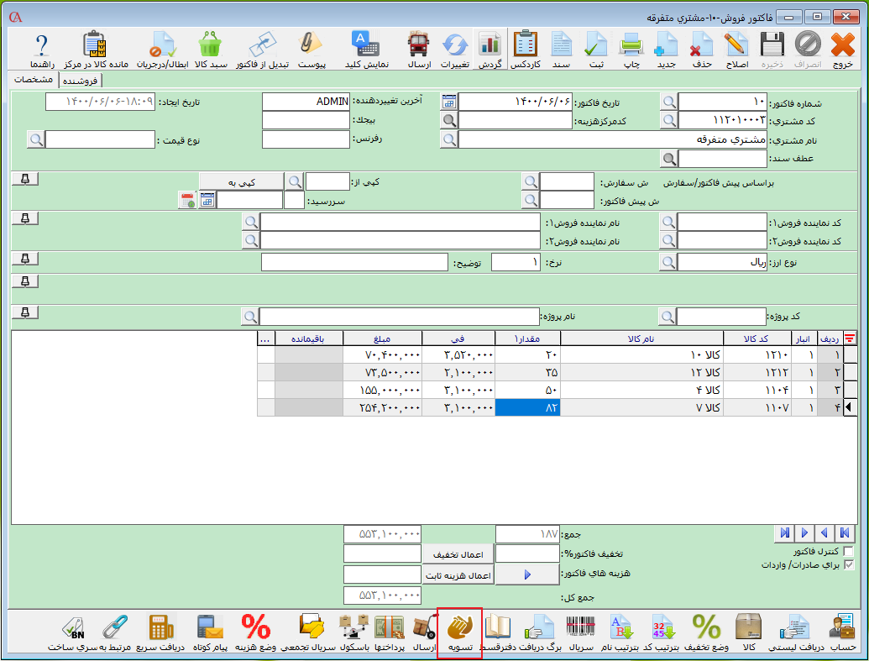Click the اعمال تخفيف button
Image resolution: width=869 pixels, height=661 pixels.
[457, 554]
